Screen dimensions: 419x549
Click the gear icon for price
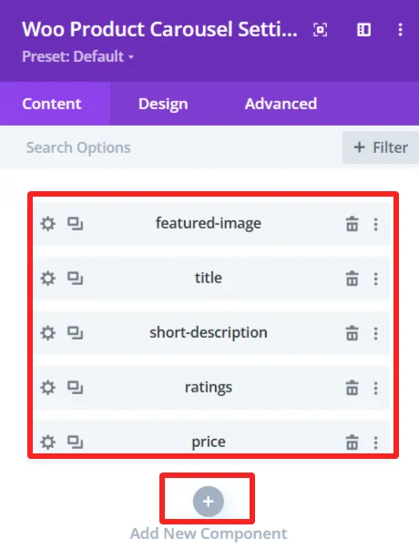[x=47, y=442]
